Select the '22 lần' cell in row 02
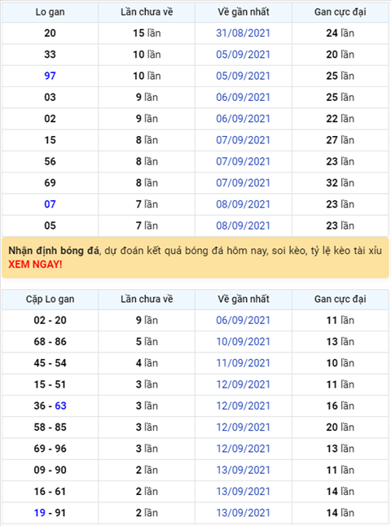Screen dimensions: 391x526 pyautogui.click(x=340, y=119)
